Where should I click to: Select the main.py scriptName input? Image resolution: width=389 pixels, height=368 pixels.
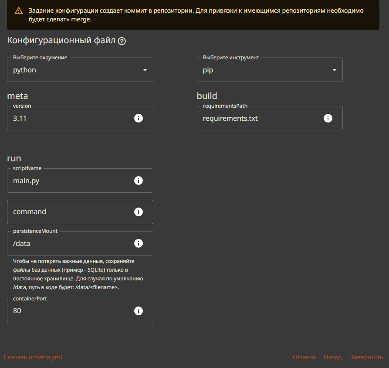pos(70,181)
